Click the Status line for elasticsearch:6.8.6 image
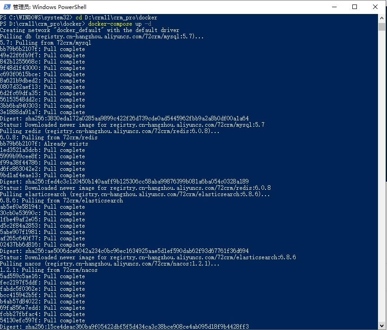 [148, 257]
